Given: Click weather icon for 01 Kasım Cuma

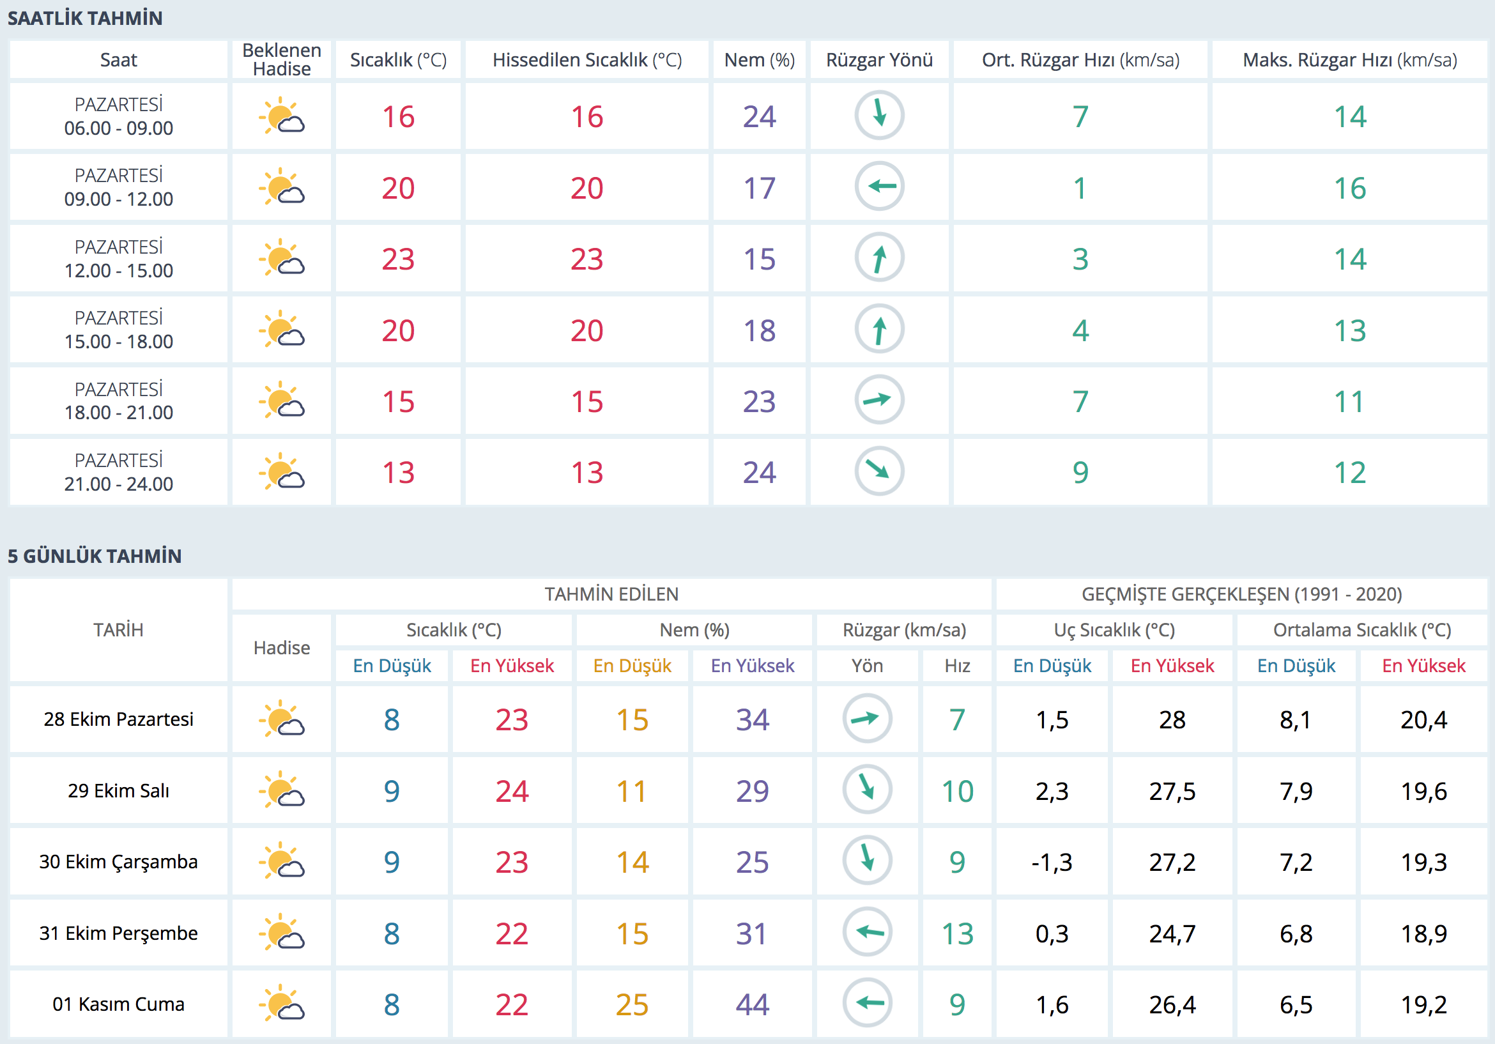Looking at the screenshot, I should coord(281,1003).
